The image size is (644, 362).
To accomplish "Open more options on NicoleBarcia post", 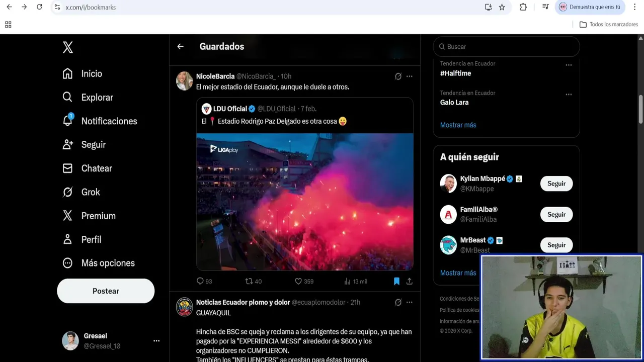I will 410,76.
